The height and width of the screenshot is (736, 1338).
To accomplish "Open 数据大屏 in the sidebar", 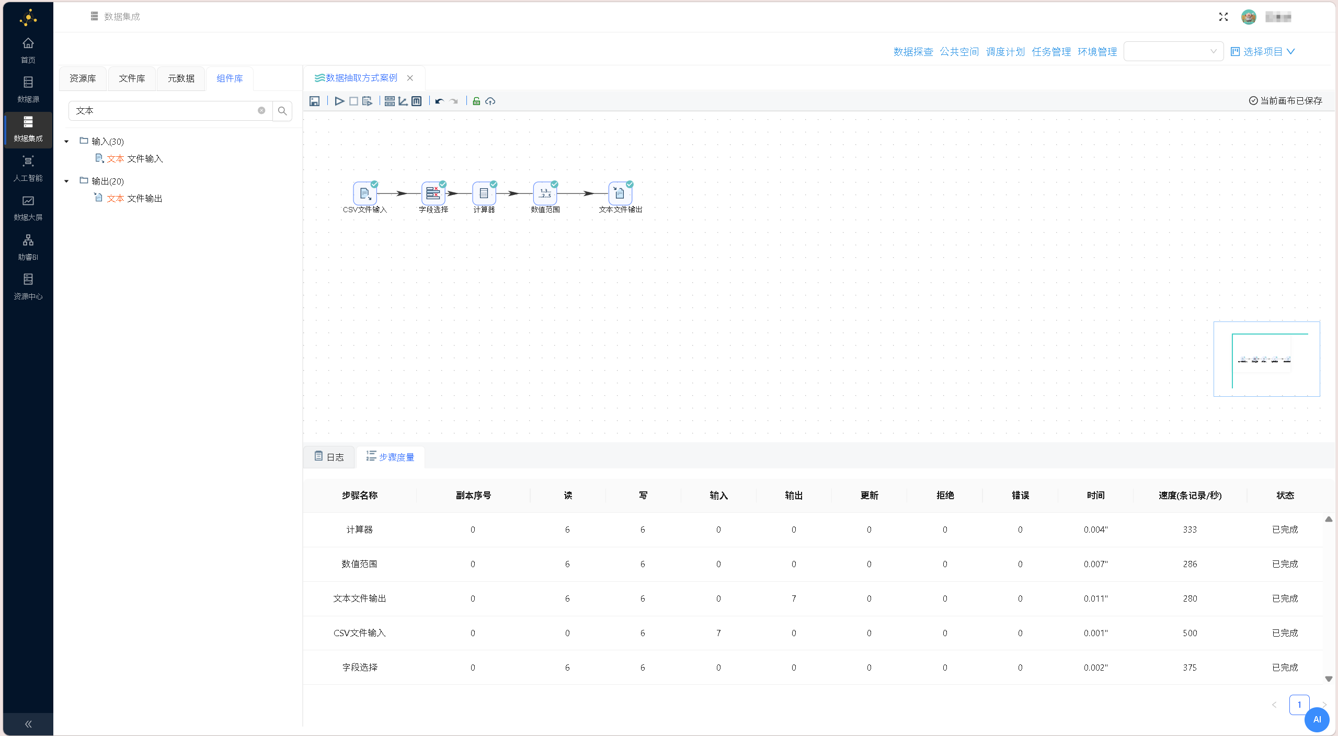I will tap(28, 208).
